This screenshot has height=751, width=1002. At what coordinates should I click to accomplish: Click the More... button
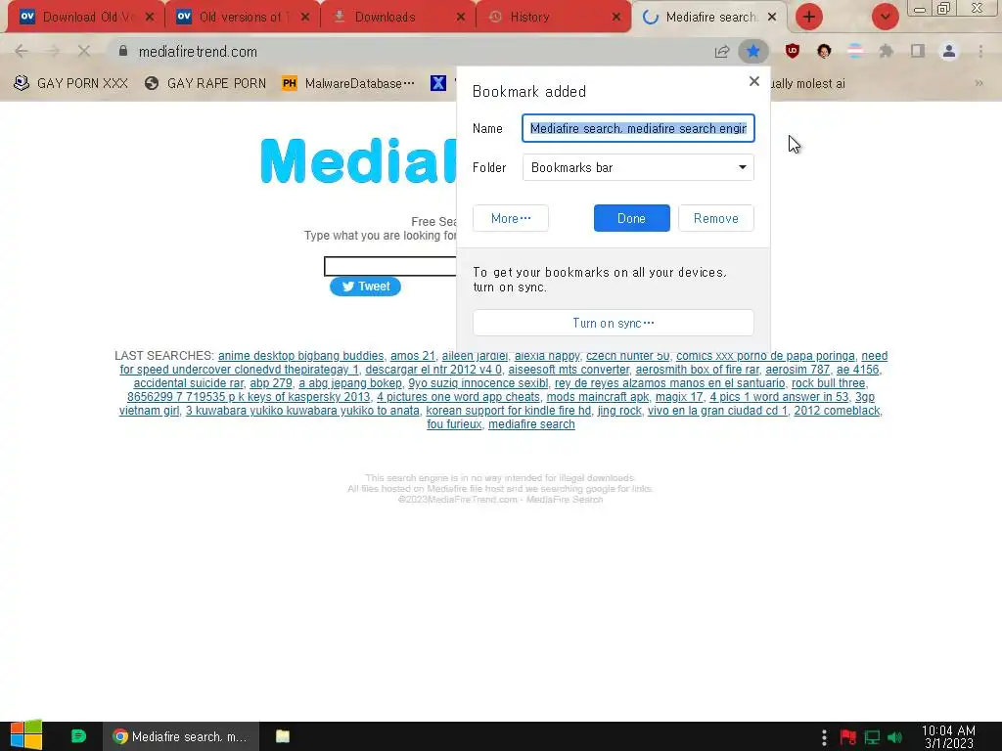coord(511,218)
